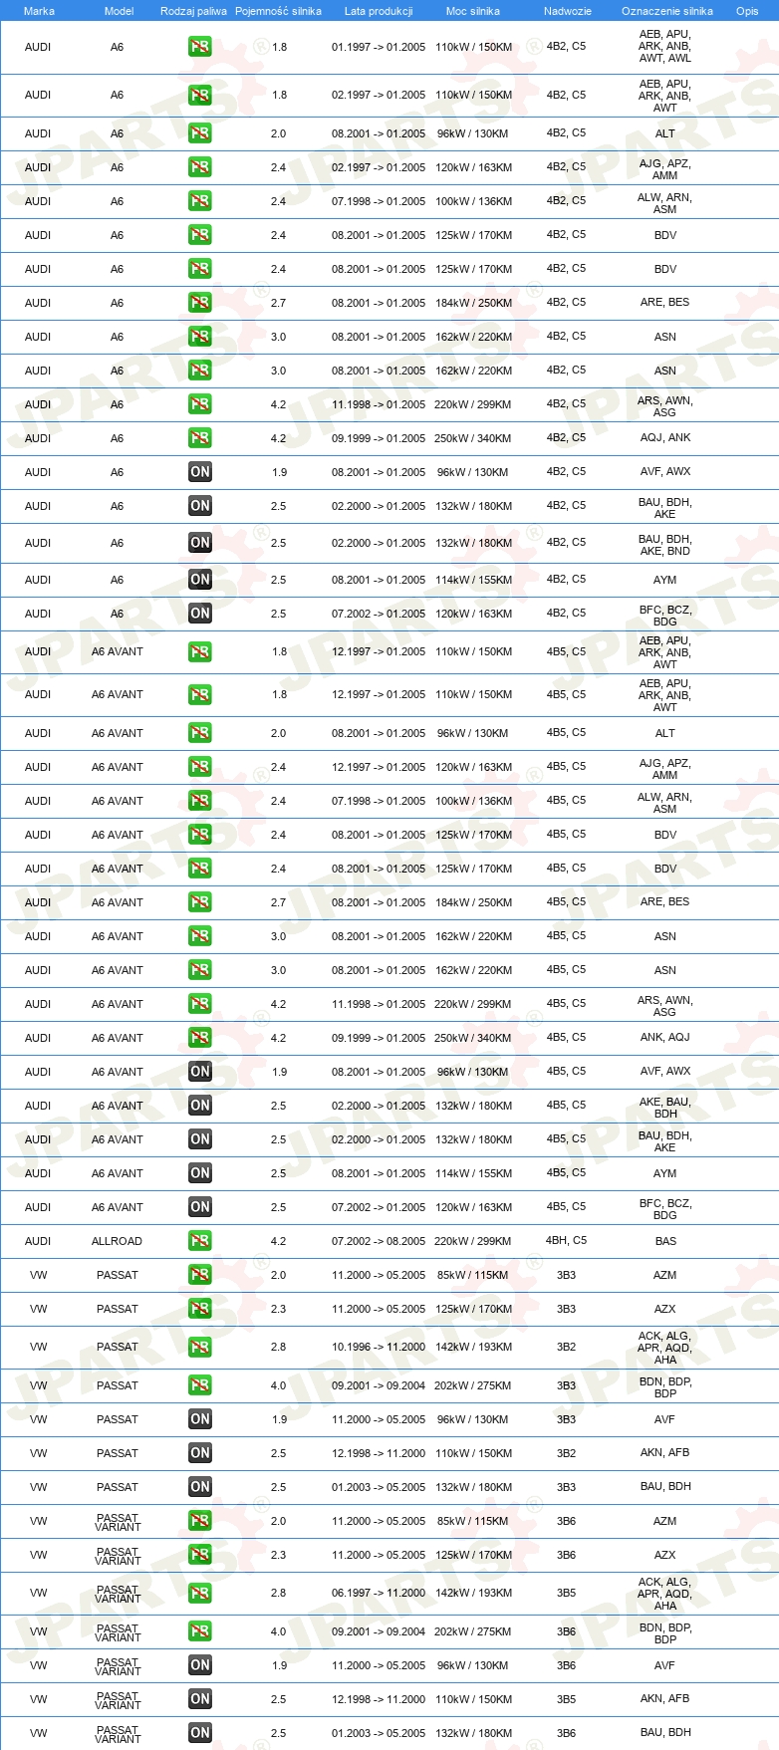Click the diesel ON icon in the VW PASSAT 1.9 3B3 row
Viewport: 779px width, 1750px height.
tap(200, 1419)
